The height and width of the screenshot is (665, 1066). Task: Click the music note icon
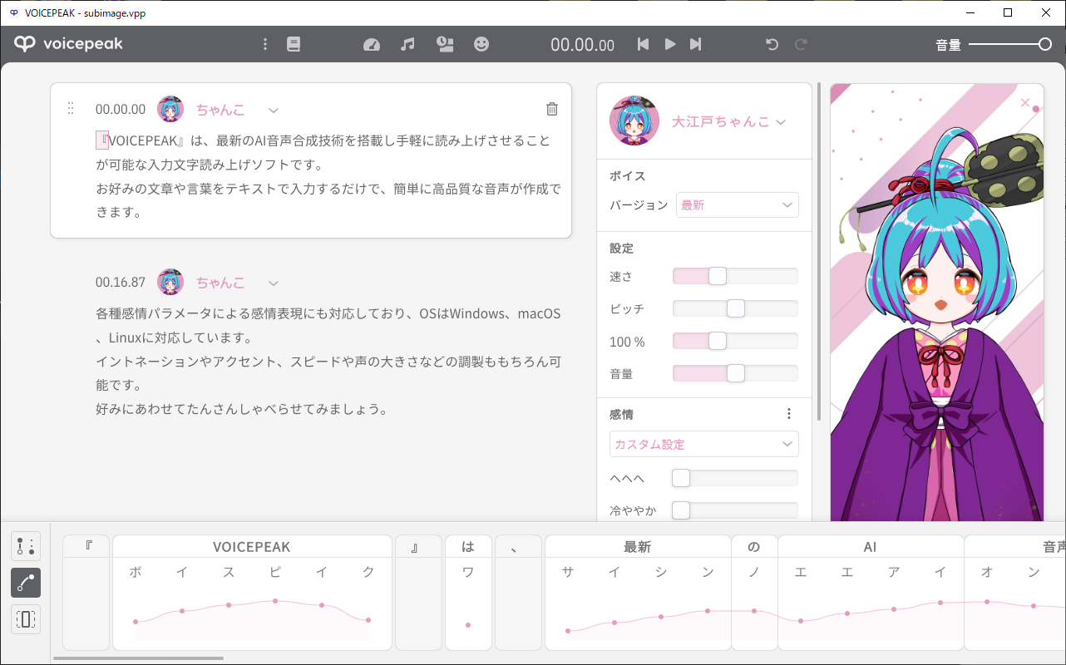click(x=407, y=44)
